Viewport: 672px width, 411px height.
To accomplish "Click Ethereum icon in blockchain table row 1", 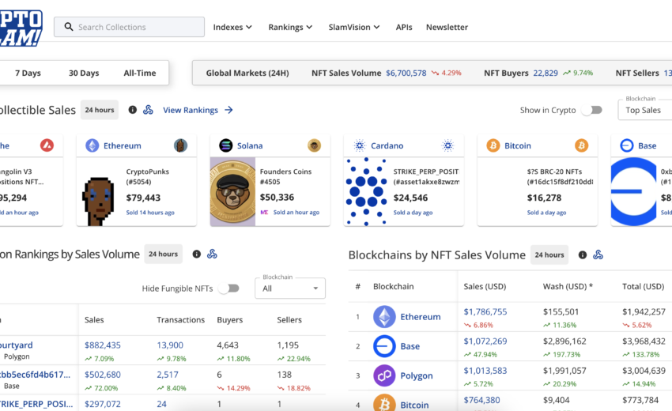I will pyautogui.click(x=384, y=317).
